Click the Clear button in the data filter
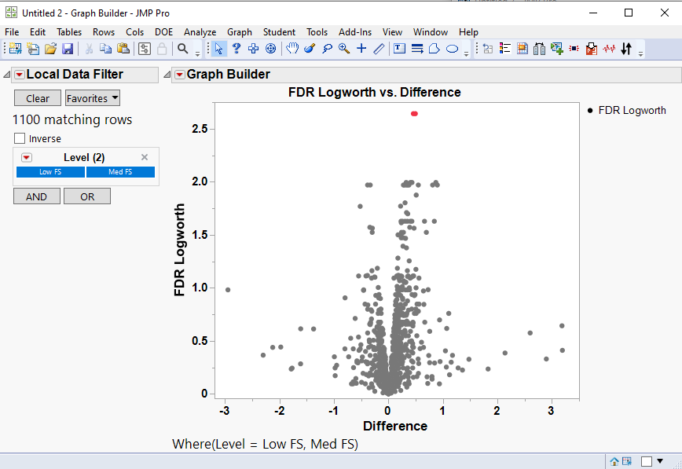Image resolution: width=682 pixels, height=469 pixels. (x=36, y=97)
